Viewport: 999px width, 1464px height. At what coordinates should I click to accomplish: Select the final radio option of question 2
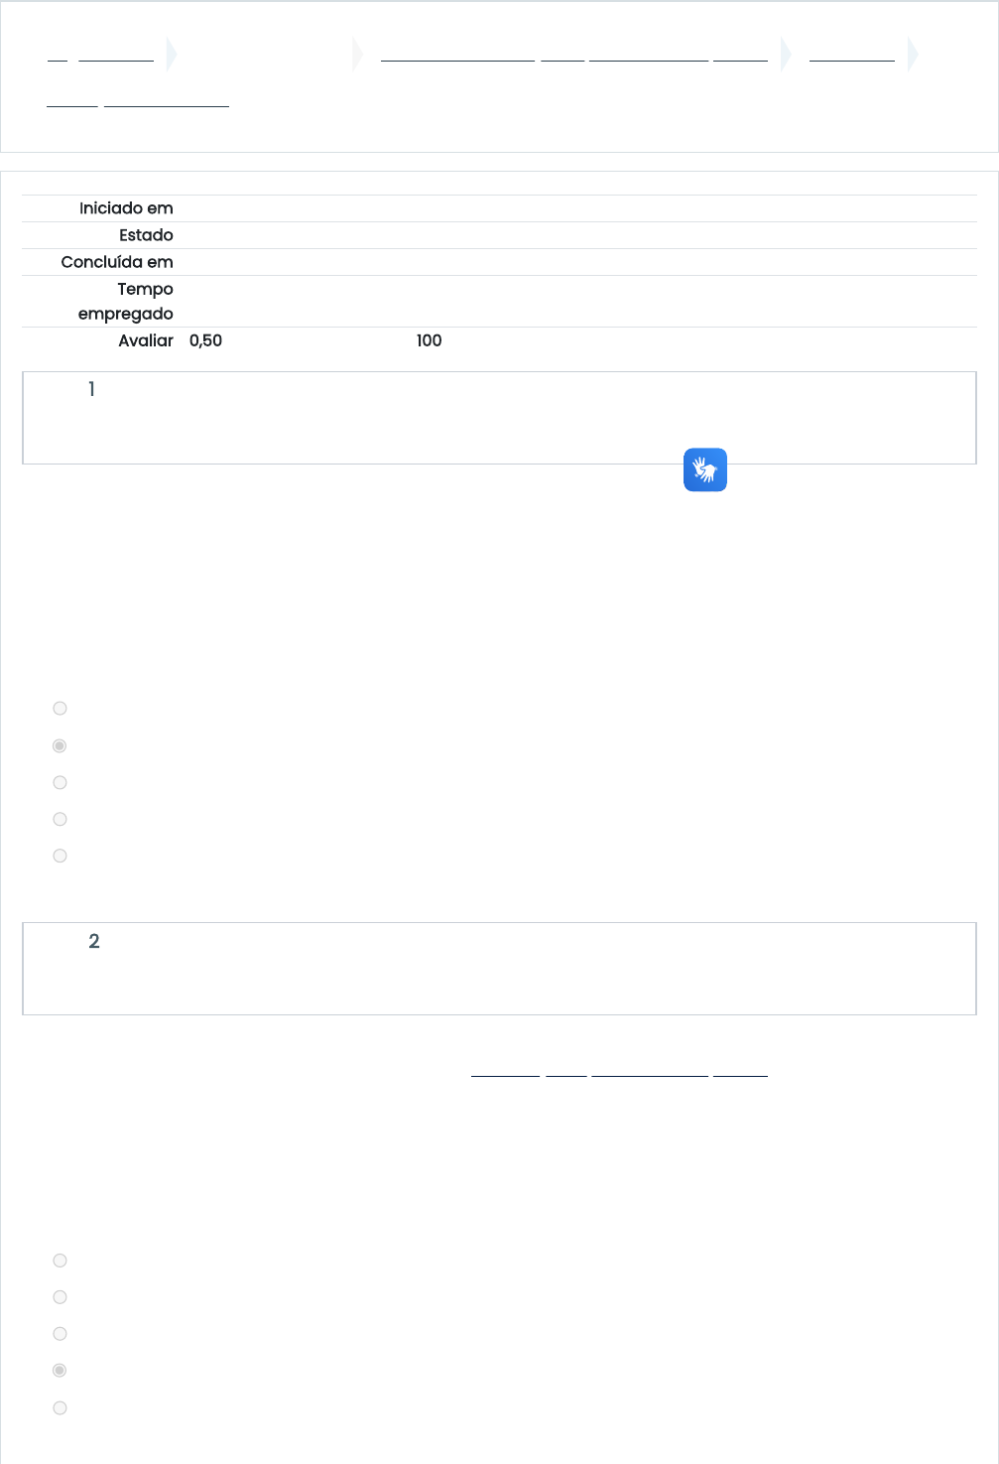[x=60, y=1407]
